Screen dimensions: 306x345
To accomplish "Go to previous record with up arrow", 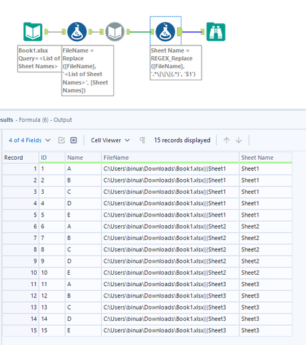I will click(x=226, y=140).
